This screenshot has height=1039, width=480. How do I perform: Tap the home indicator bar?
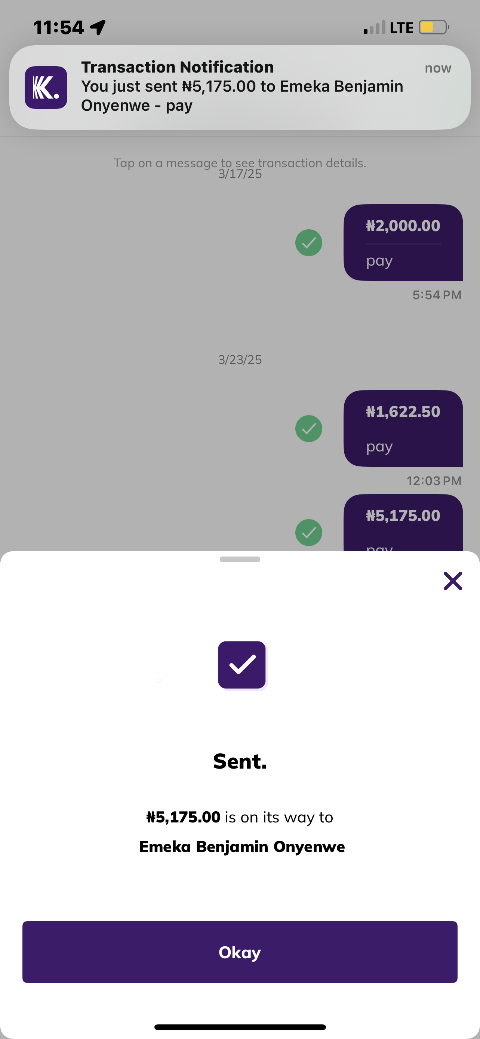coord(240,1027)
